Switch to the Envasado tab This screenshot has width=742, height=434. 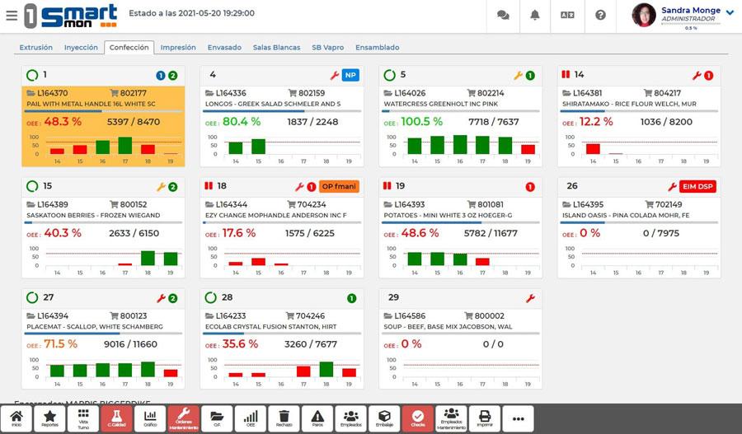click(x=224, y=47)
